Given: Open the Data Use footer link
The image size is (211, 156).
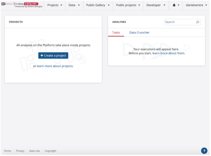Looking at the screenshot, I should click(x=35, y=151).
